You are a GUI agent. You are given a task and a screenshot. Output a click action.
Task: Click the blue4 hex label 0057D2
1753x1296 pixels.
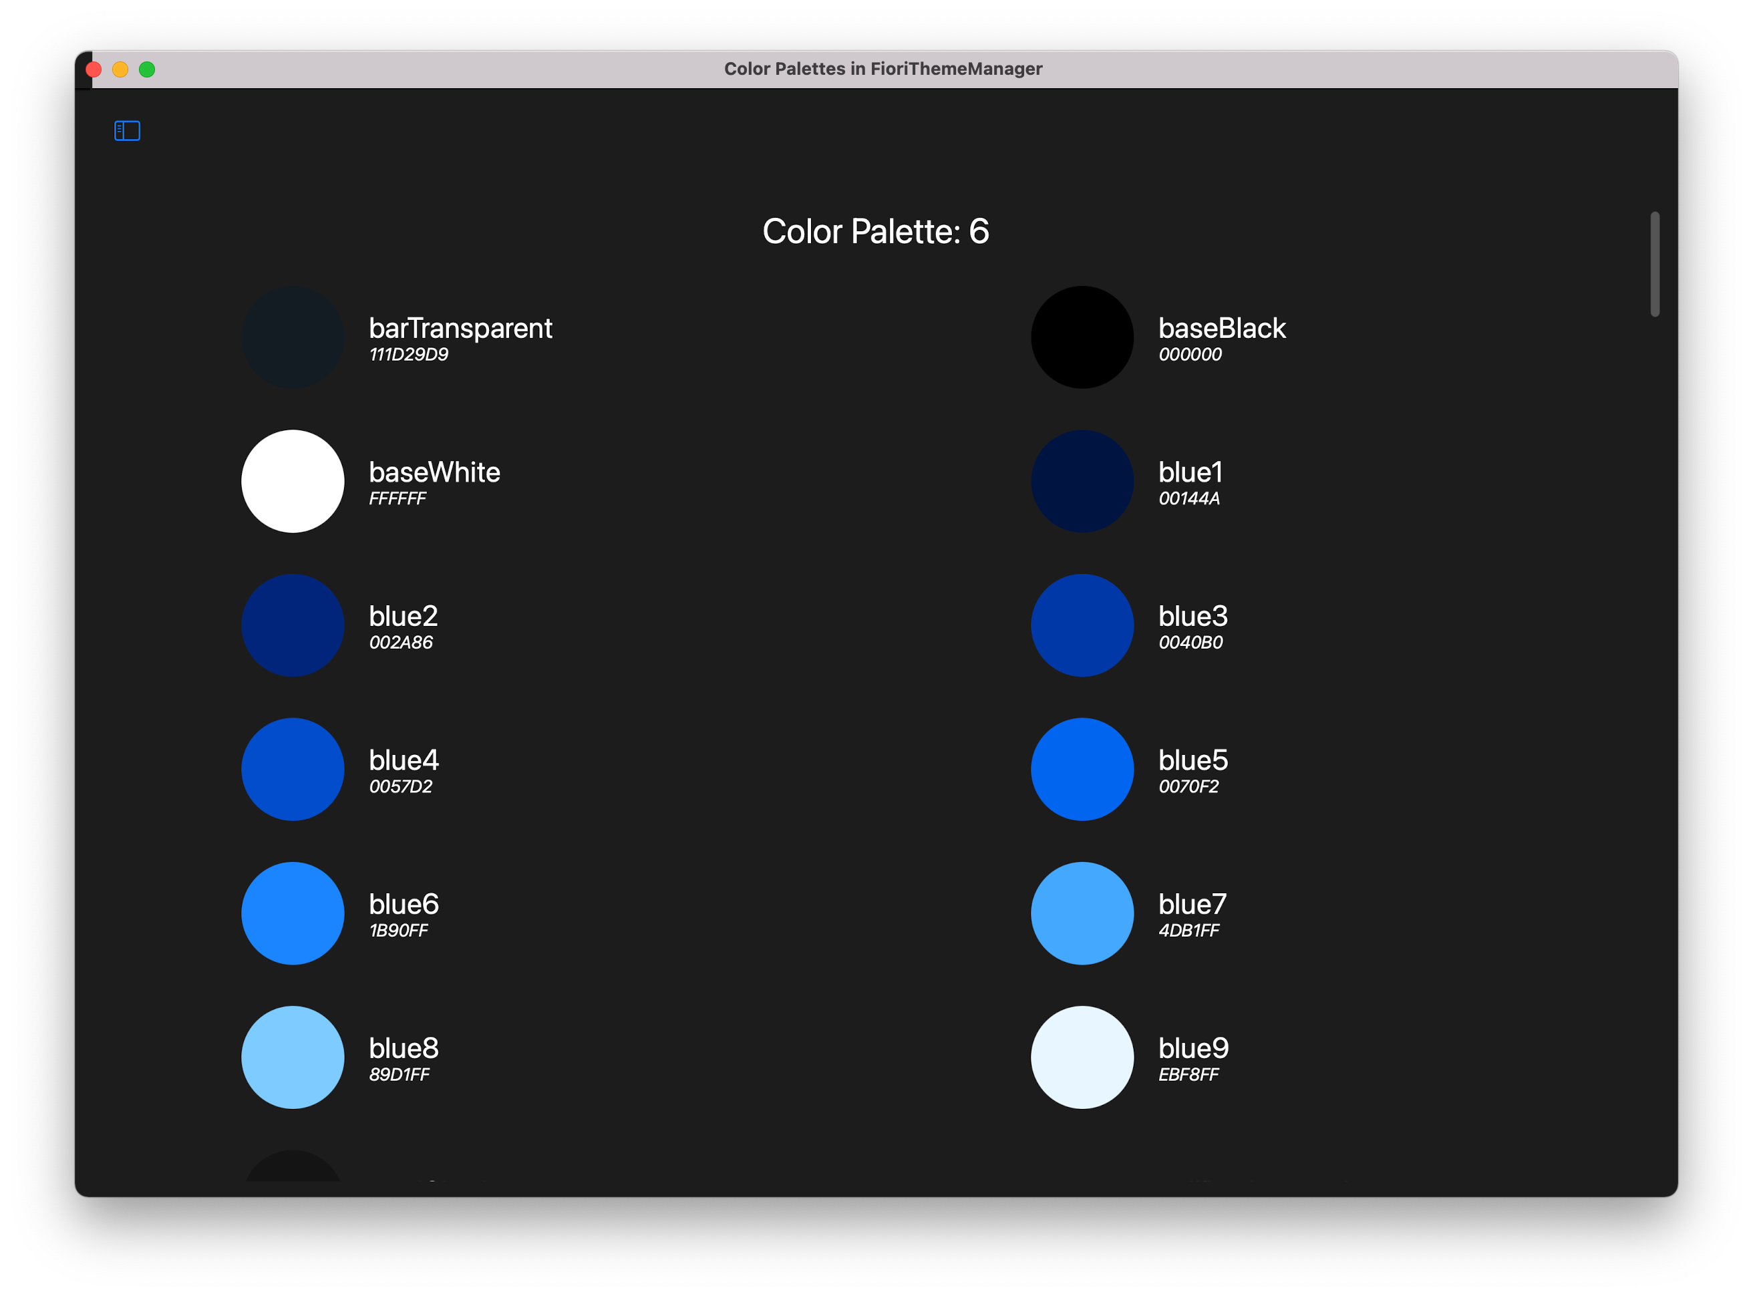401,786
